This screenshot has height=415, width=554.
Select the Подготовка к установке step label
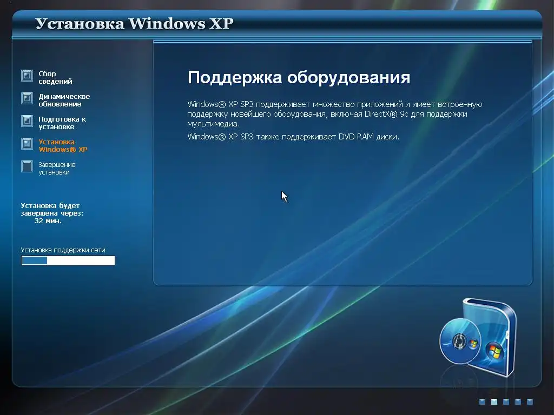pyautogui.click(x=62, y=123)
